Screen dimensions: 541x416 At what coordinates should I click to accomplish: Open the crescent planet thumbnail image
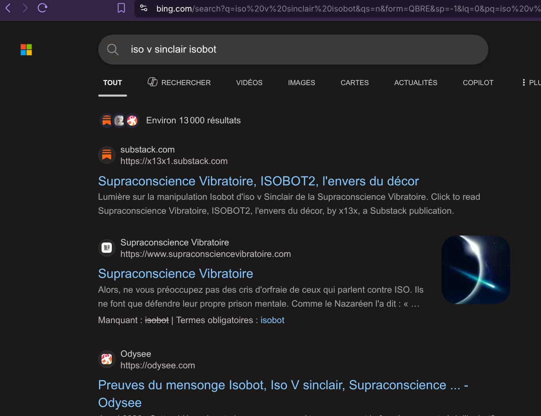click(x=476, y=270)
